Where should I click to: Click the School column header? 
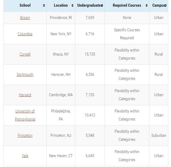[x=25, y=5]
